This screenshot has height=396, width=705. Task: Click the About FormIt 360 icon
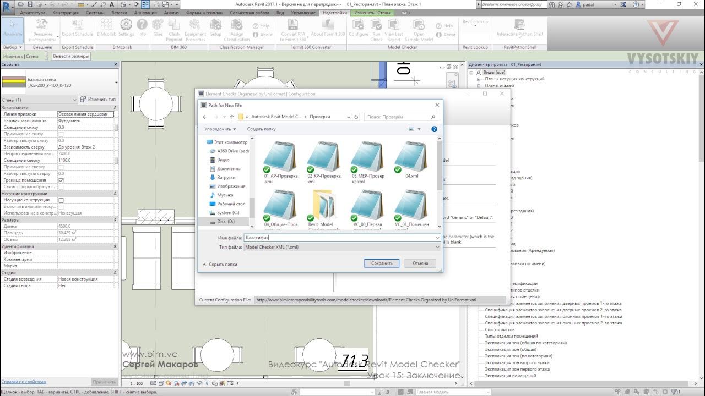tap(328, 29)
